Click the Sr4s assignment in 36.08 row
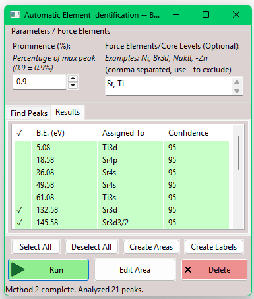Viewport: 254px width, 299px height. click(131, 173)
